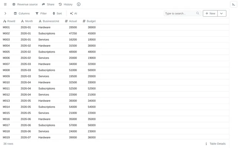Expand the New button dropdown arrow
238x148 pixels.
222,13
